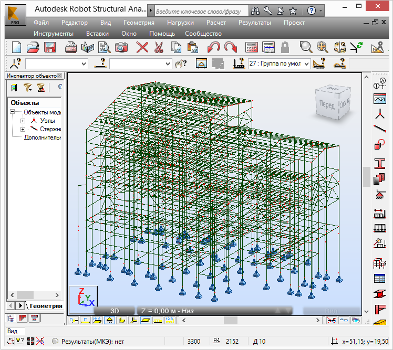
Task: Open the Геометрия menu
Action: tap(139, 23)
